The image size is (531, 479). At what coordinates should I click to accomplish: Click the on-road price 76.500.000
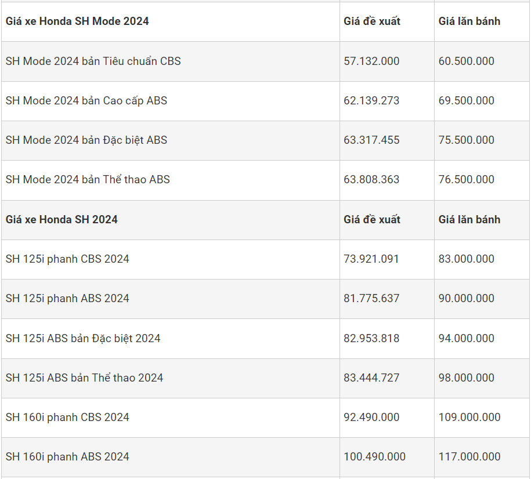pyautogui.click(x=466, y=179)
